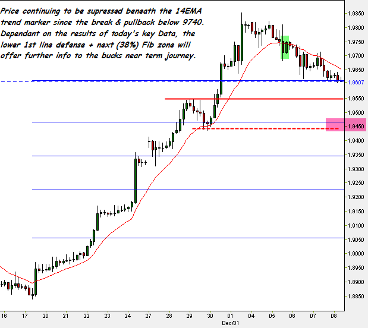Click date label 08 on time axis
Viewport: 368px width, 328px height.
pyautogui.click(x=334, y=316)
